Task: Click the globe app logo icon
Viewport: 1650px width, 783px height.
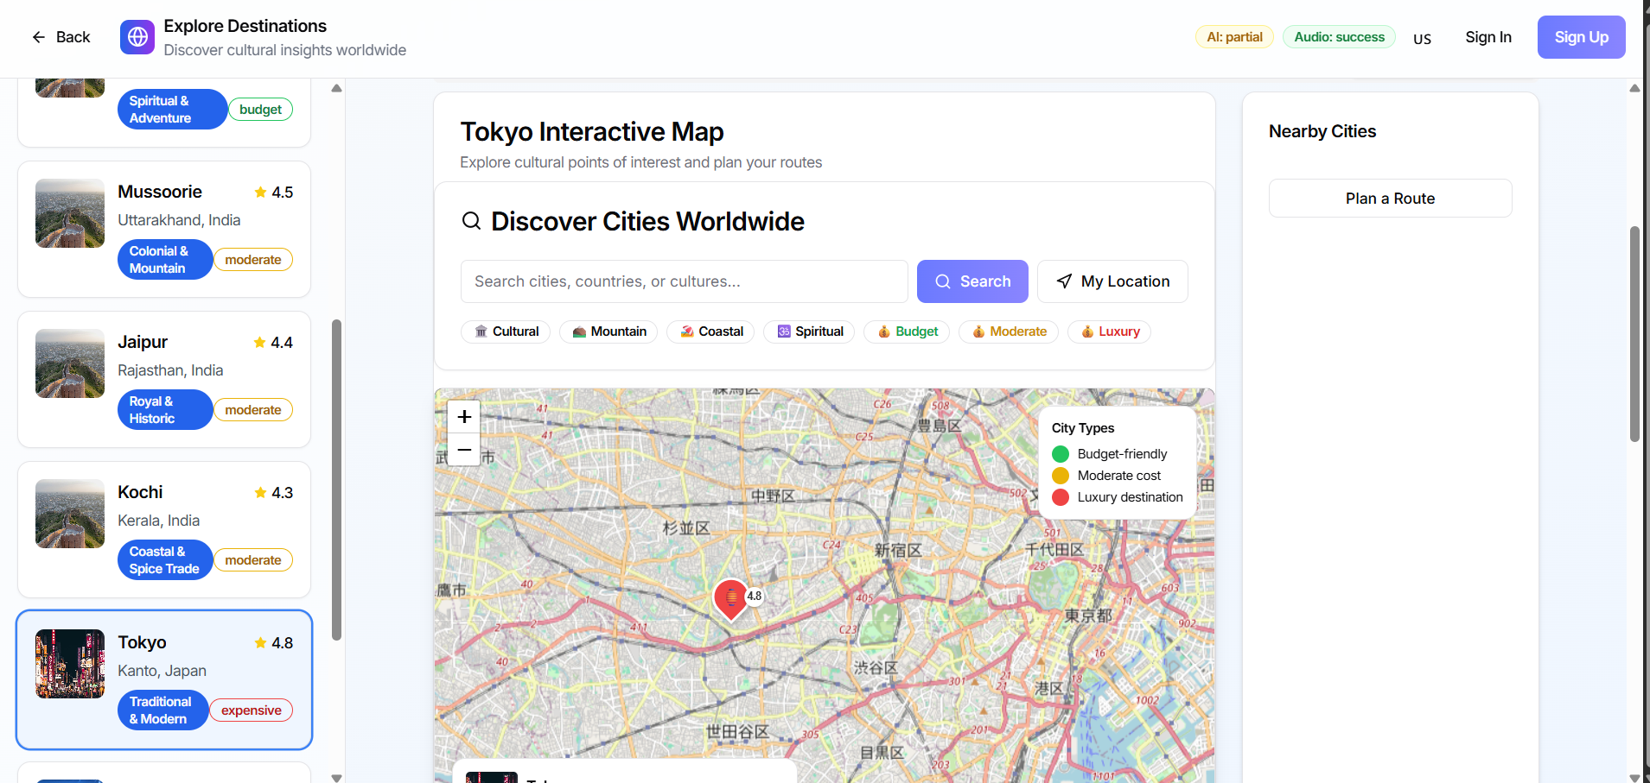Action: (x=137, y=37)
